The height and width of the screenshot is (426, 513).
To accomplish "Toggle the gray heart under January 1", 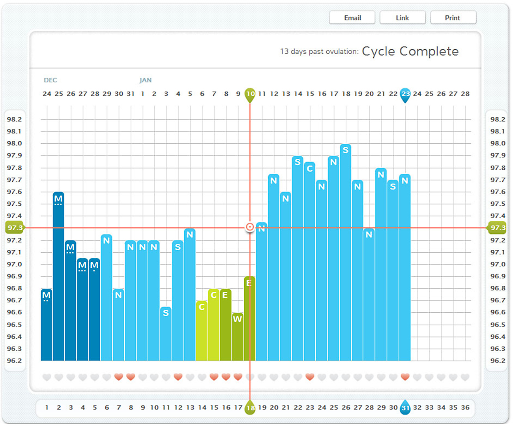I will pyautogui.click(x=142, y=377).
